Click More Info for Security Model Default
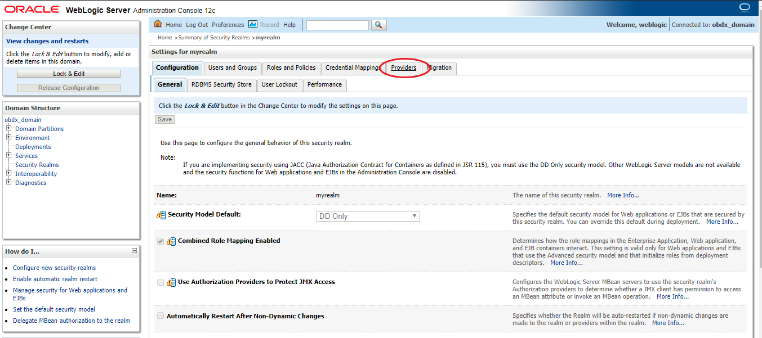762x338 pixels. click(723, 222)
